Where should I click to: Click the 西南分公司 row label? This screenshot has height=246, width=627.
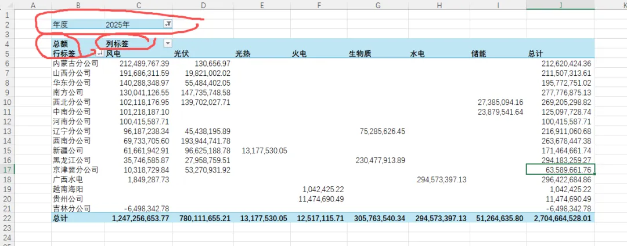point(71,141)
